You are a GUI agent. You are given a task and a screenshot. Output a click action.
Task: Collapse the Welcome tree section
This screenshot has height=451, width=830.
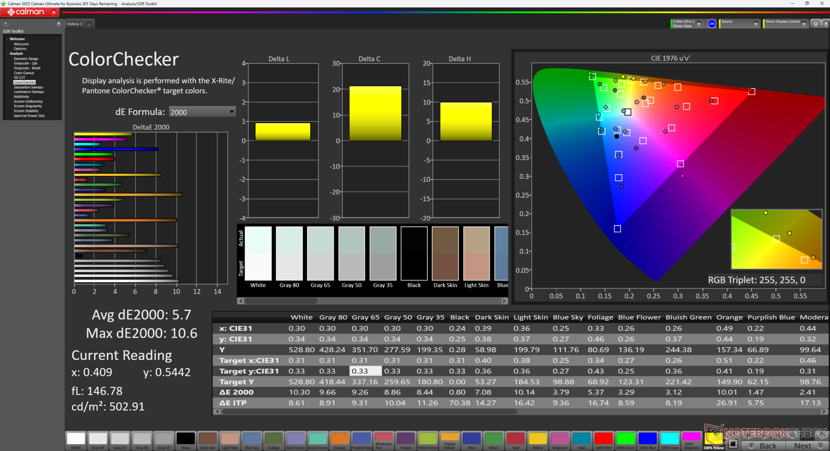(x=7, y=39)
